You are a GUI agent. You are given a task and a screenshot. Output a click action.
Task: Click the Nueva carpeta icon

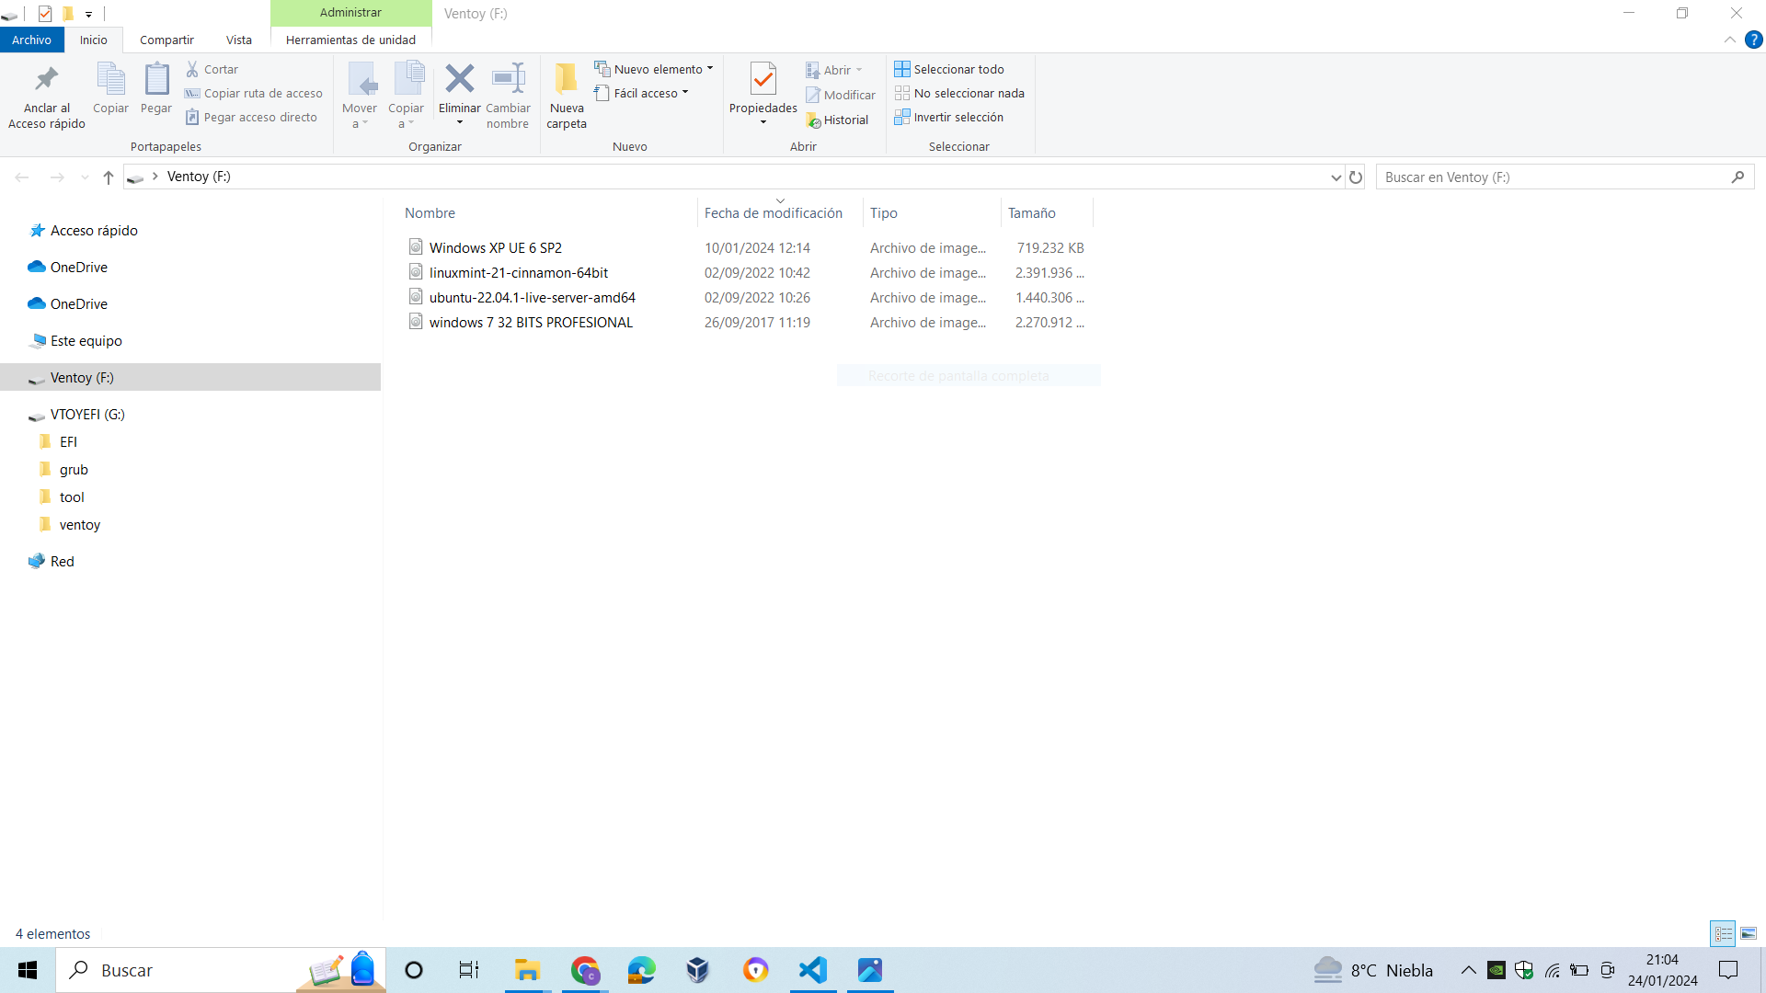[567, 80]
